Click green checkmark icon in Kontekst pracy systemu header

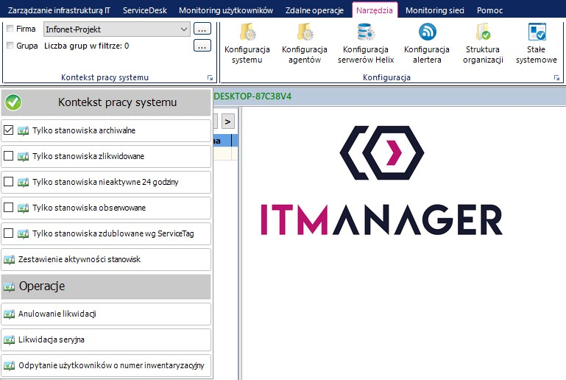pos(13,102)
